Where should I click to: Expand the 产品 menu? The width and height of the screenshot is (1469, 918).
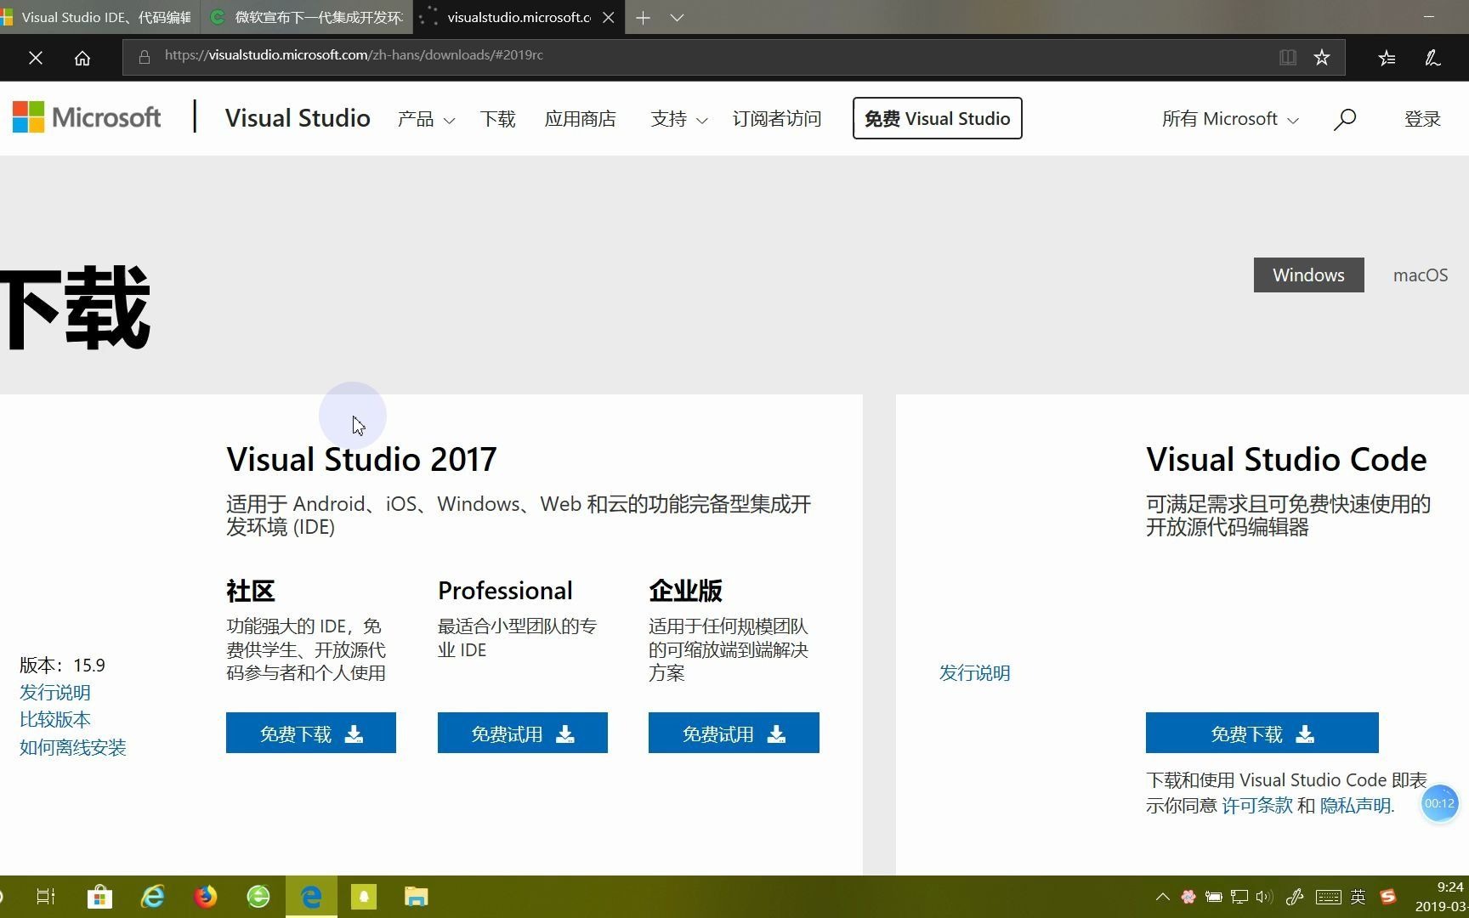[426, 119]
